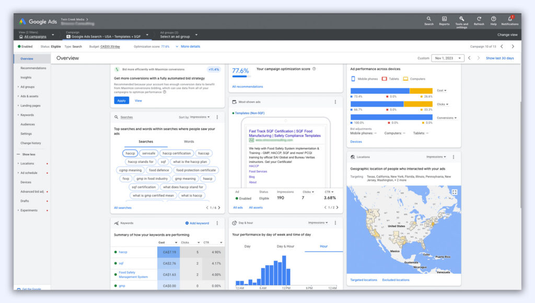Open the Targeted locations link

(x=364, y=280)
